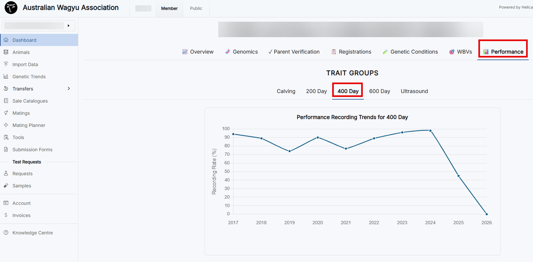
Task: Switch to the Member view tab
Action: tap(170, 9)
